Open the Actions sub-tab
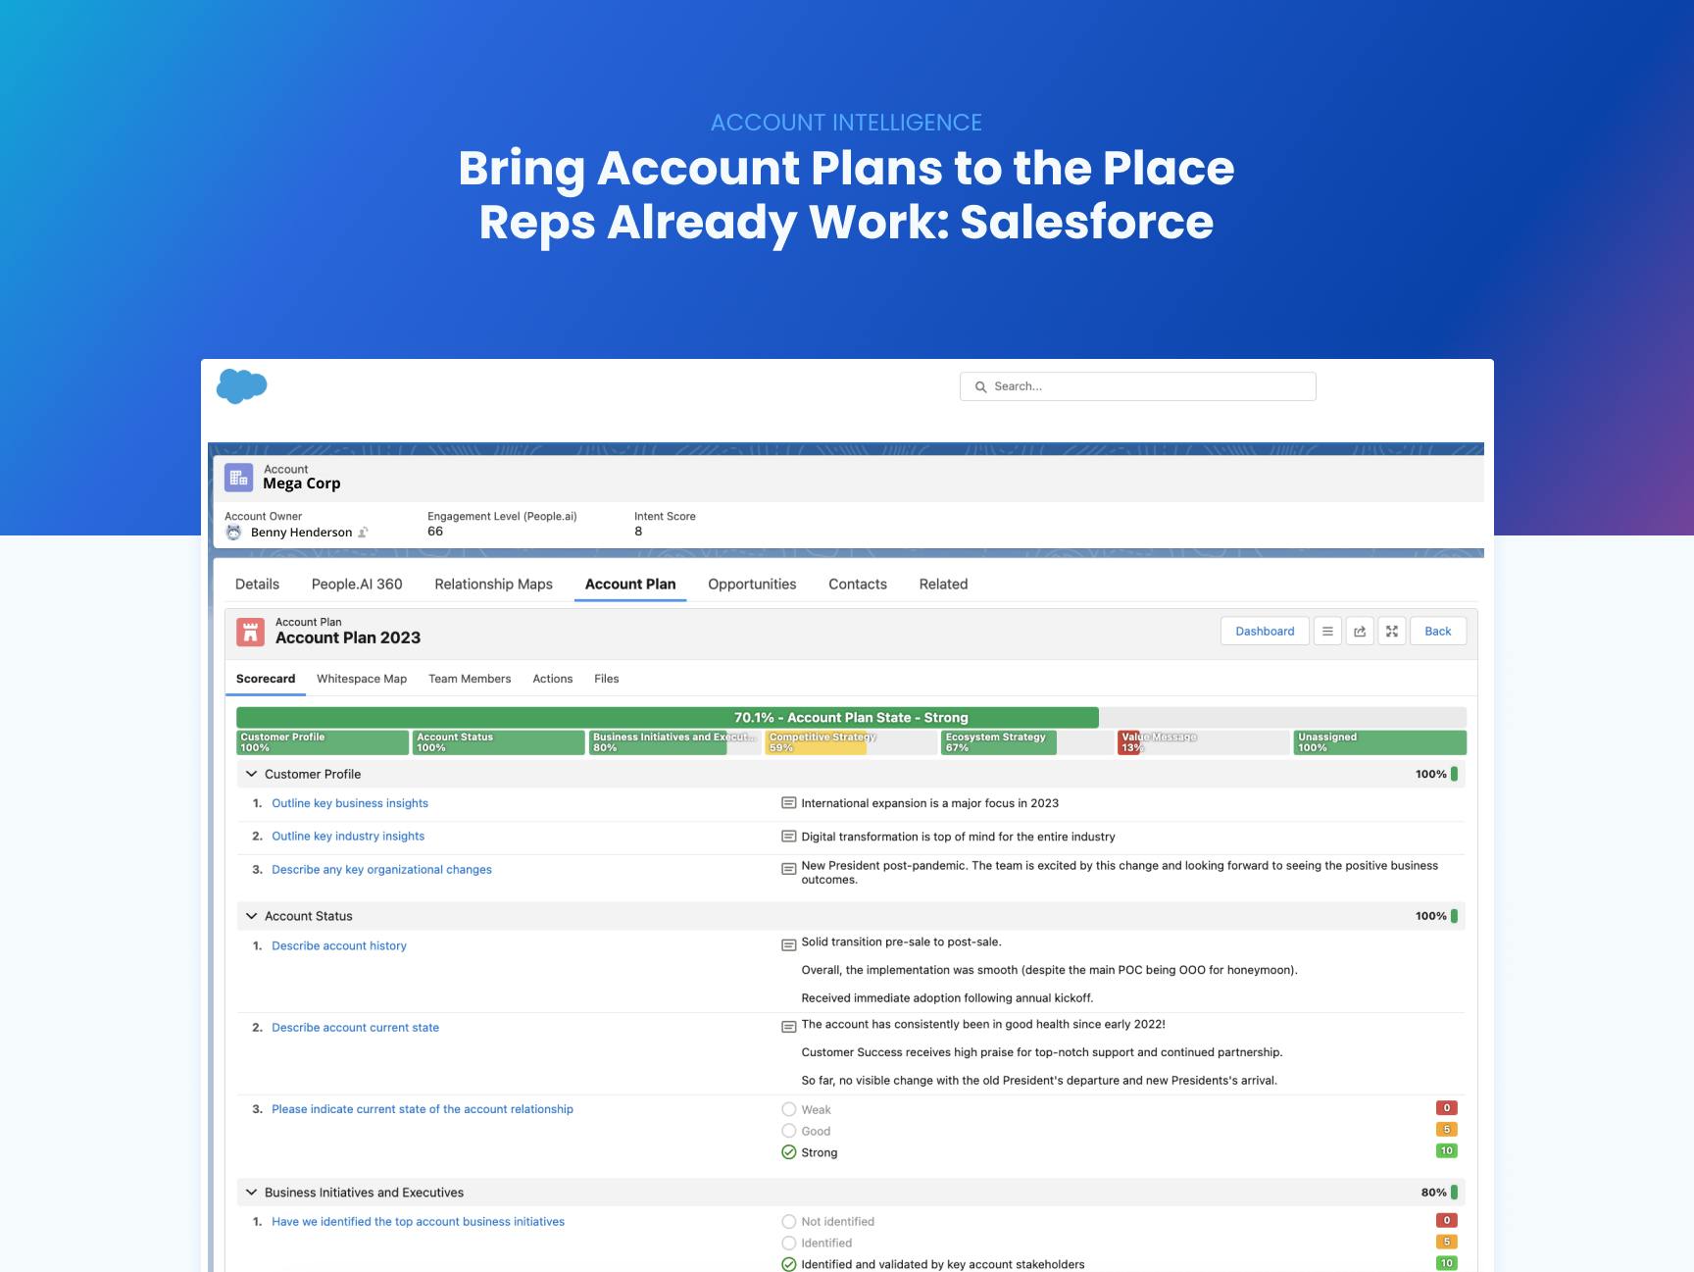The height and width of the screenshot is (1272, 1694). tap(553, 679)
